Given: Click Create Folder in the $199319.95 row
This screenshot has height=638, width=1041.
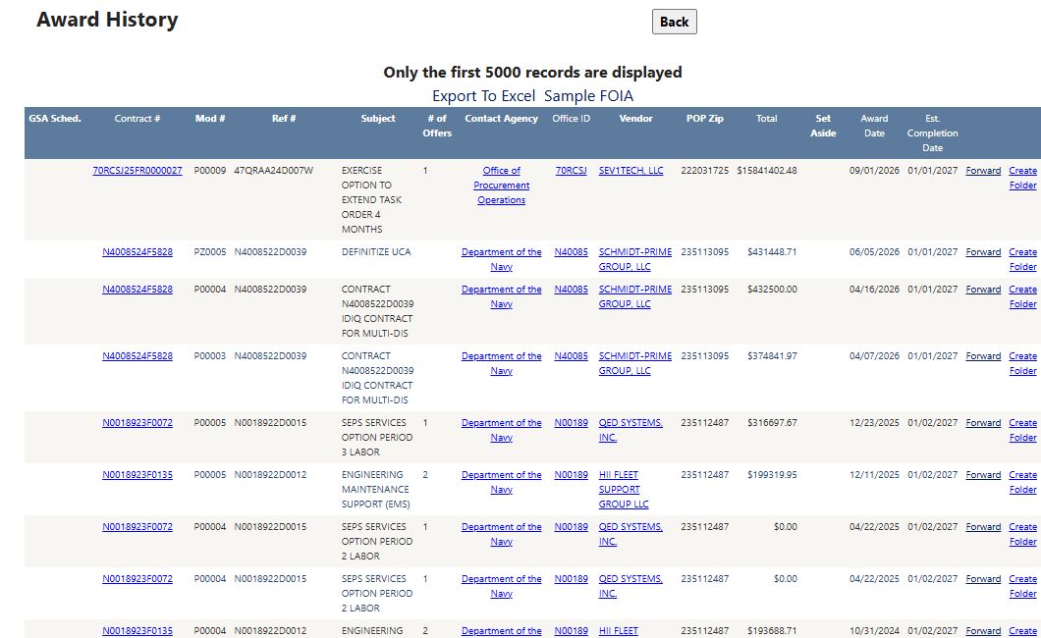Looking at the screenshot, I should (1022, 482).
